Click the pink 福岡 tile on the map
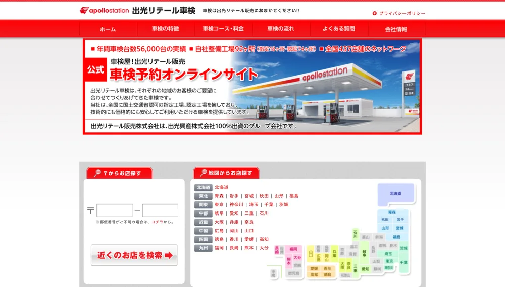Viewport: 505px width, 287px height. click(293, 249)
